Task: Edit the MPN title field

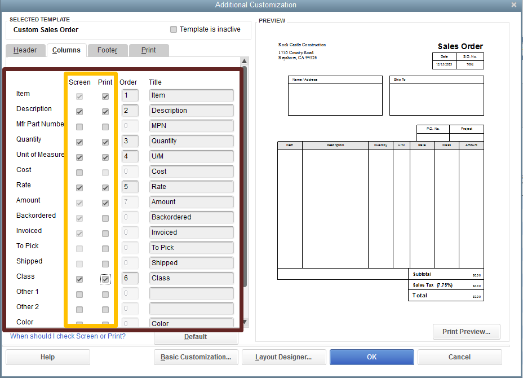Action: pyautogui.click(x=192, y=126)
